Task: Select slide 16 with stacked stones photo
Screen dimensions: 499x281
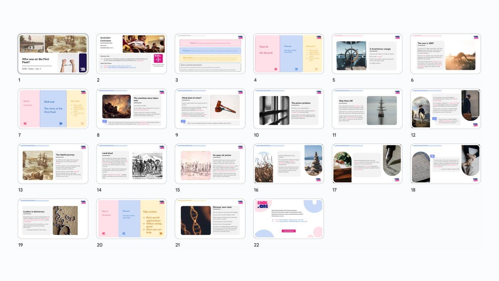Action: pos(288,164)
